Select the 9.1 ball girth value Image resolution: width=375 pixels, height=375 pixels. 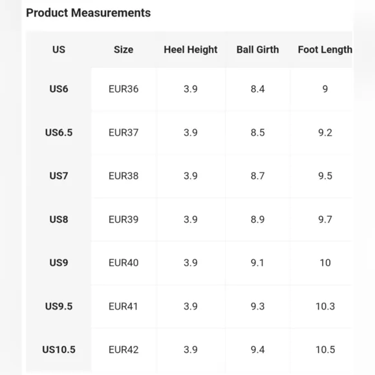pos(257,262)
